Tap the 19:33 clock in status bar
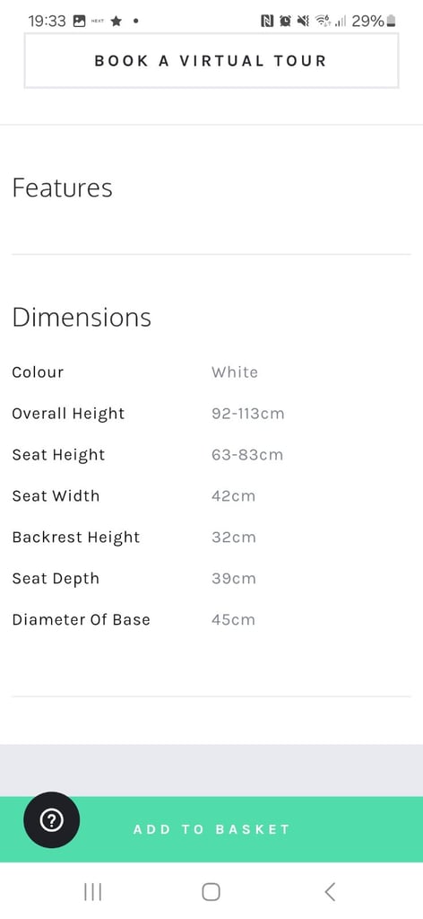423x919 pixels. 47,22
